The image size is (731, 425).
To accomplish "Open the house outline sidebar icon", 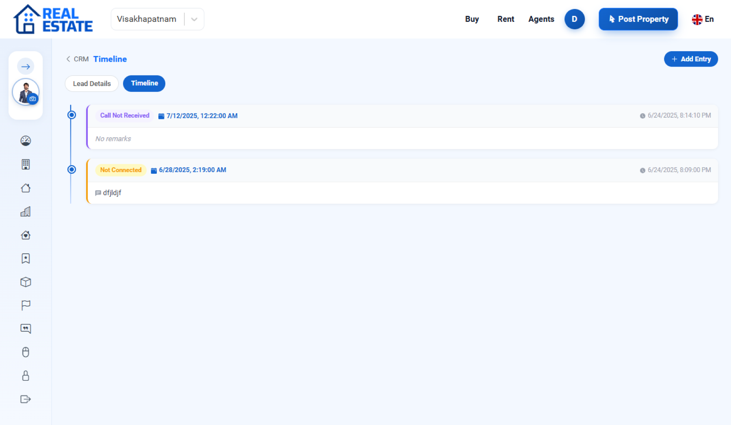I will [x=26, y=188].
